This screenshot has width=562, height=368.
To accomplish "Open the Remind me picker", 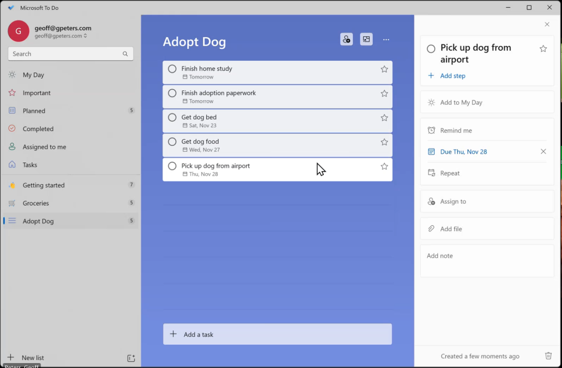I will pos(456,131).
